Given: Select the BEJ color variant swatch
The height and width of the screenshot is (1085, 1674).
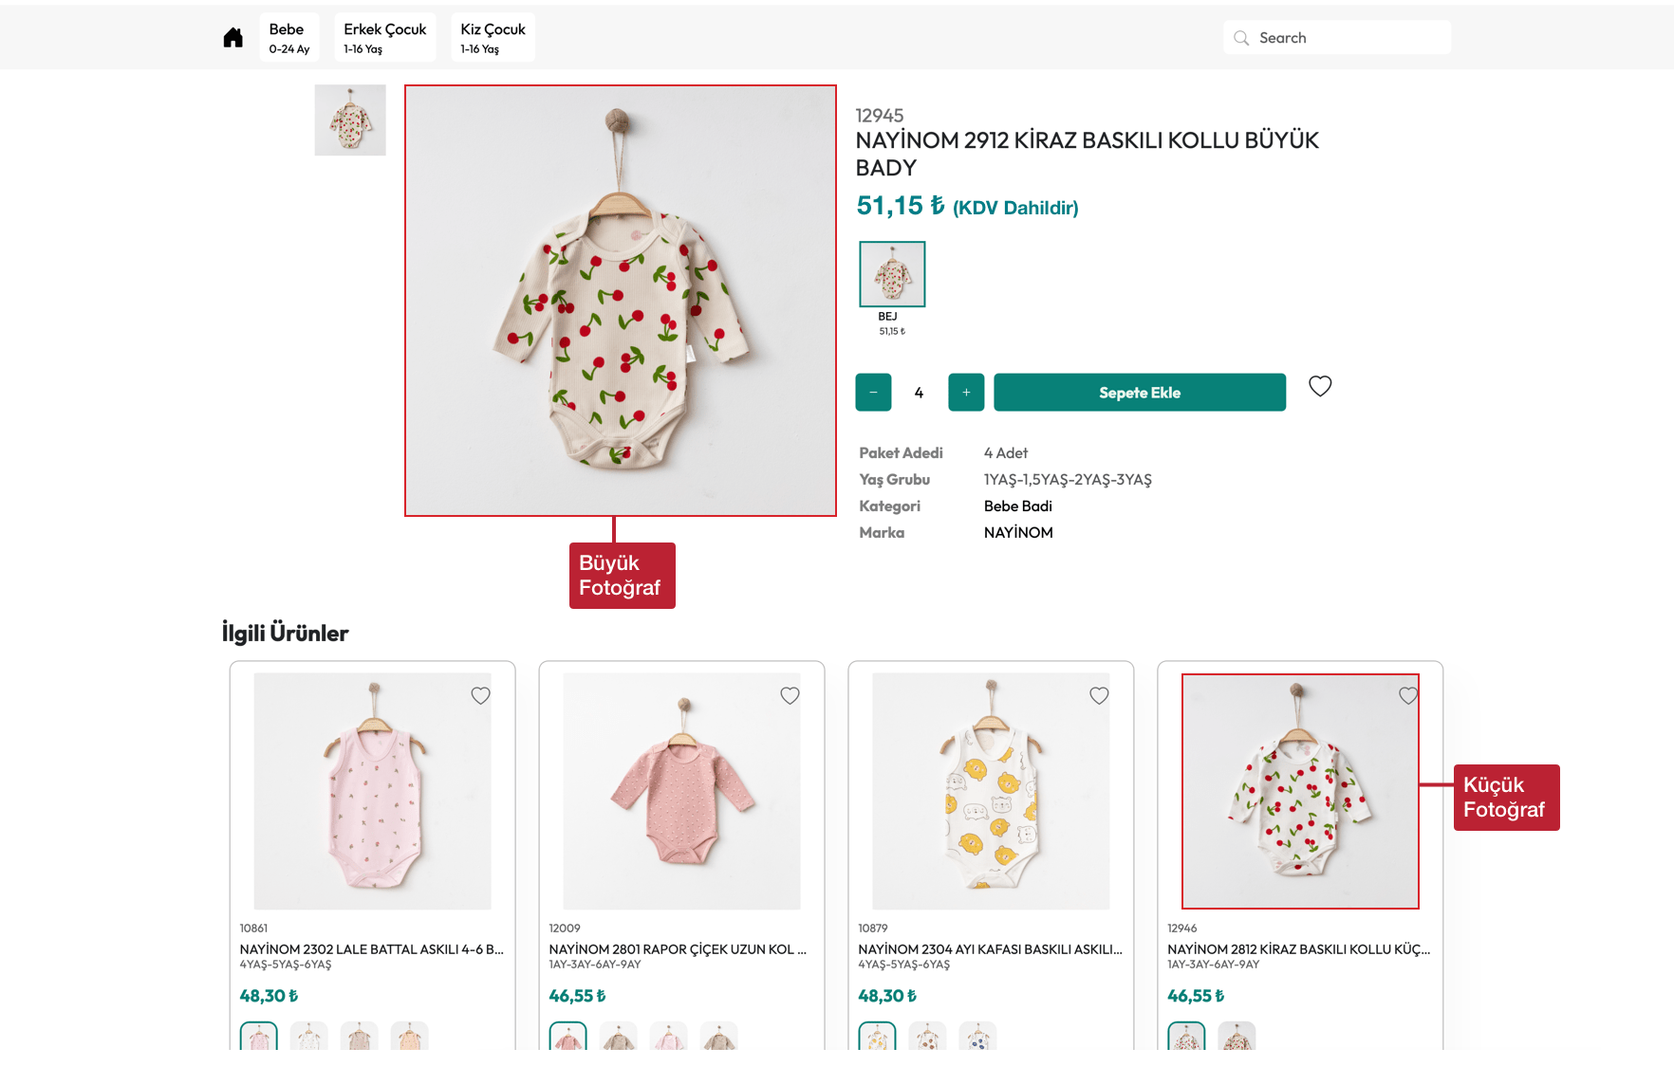Looking at the screenshot, I should click(x=892, y=274).
